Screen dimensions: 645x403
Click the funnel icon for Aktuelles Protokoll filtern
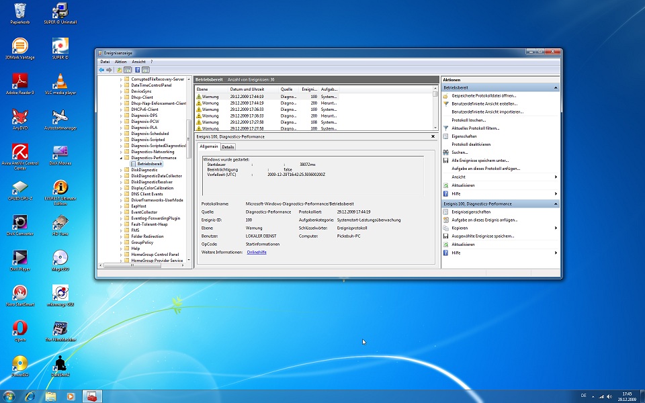click(445, 128)
